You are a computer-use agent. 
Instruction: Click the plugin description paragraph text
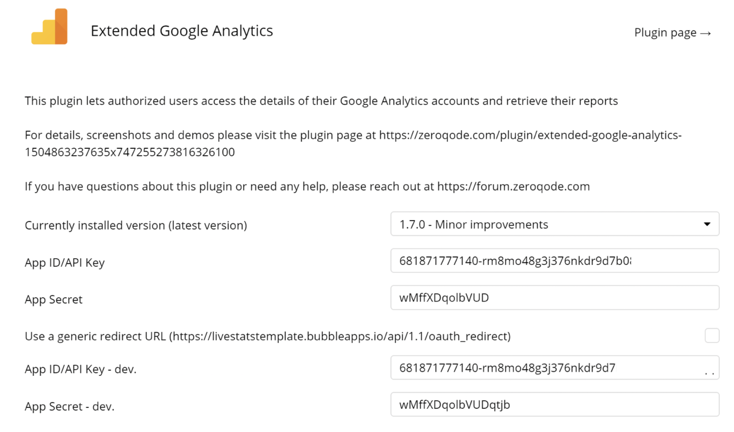point(321,101)
